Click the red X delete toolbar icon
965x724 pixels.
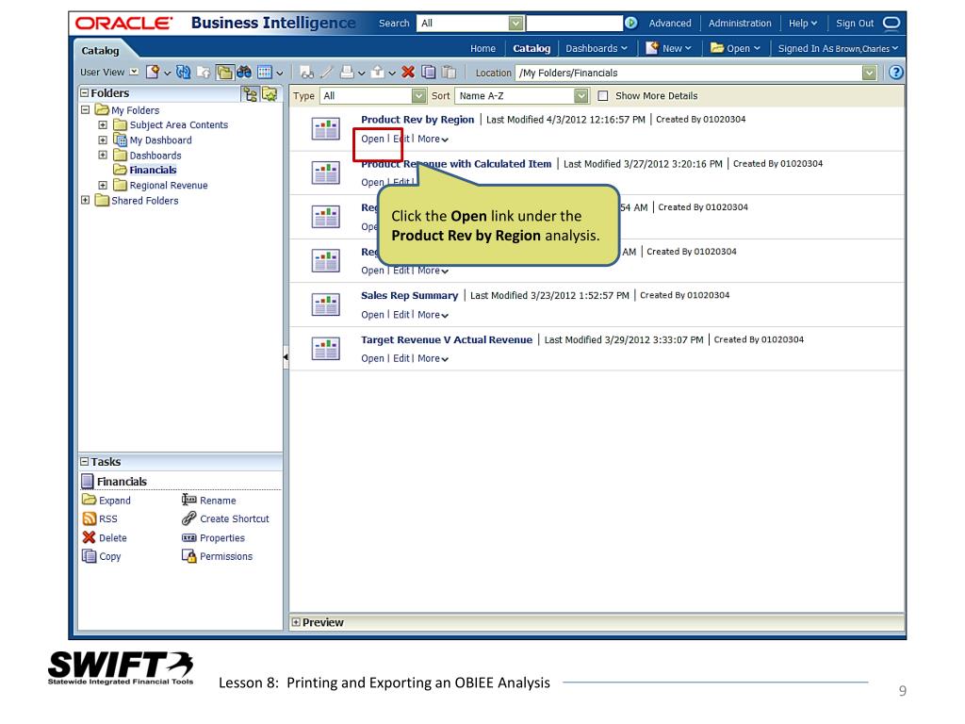408,72
